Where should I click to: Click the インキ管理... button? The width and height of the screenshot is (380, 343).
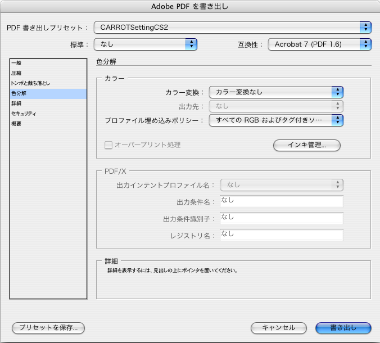[307, 145]
